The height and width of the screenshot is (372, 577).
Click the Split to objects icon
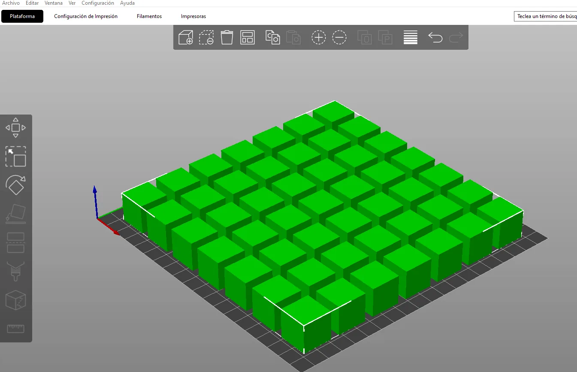pos(365,37)
